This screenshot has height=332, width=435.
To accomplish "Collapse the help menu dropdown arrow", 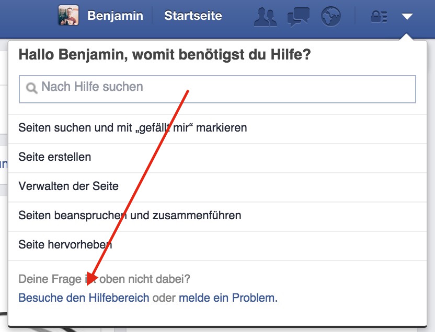I will coord(407,17).
